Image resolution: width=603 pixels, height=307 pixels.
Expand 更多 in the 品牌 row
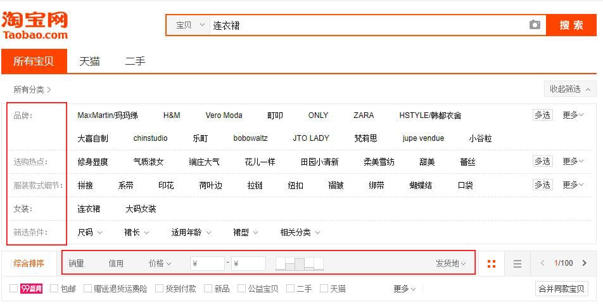click(573, 115)
